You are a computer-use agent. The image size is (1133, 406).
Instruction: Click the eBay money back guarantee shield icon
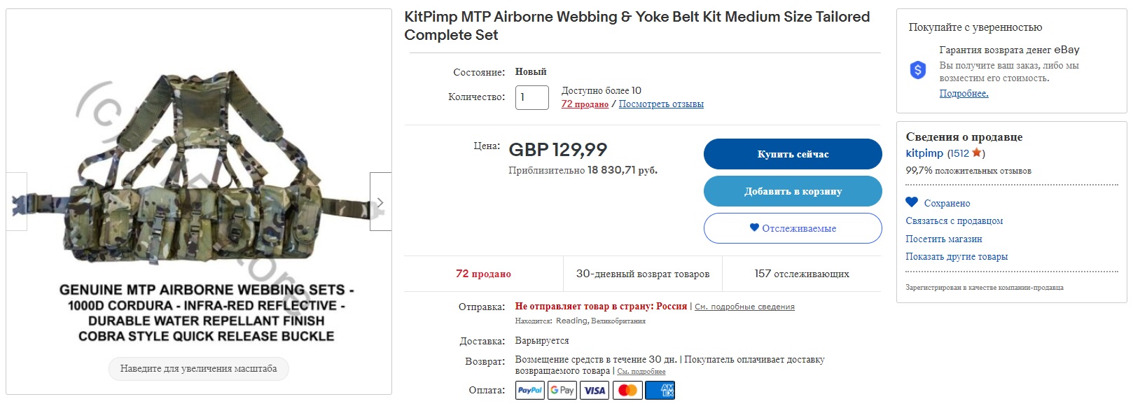[917, 70]
